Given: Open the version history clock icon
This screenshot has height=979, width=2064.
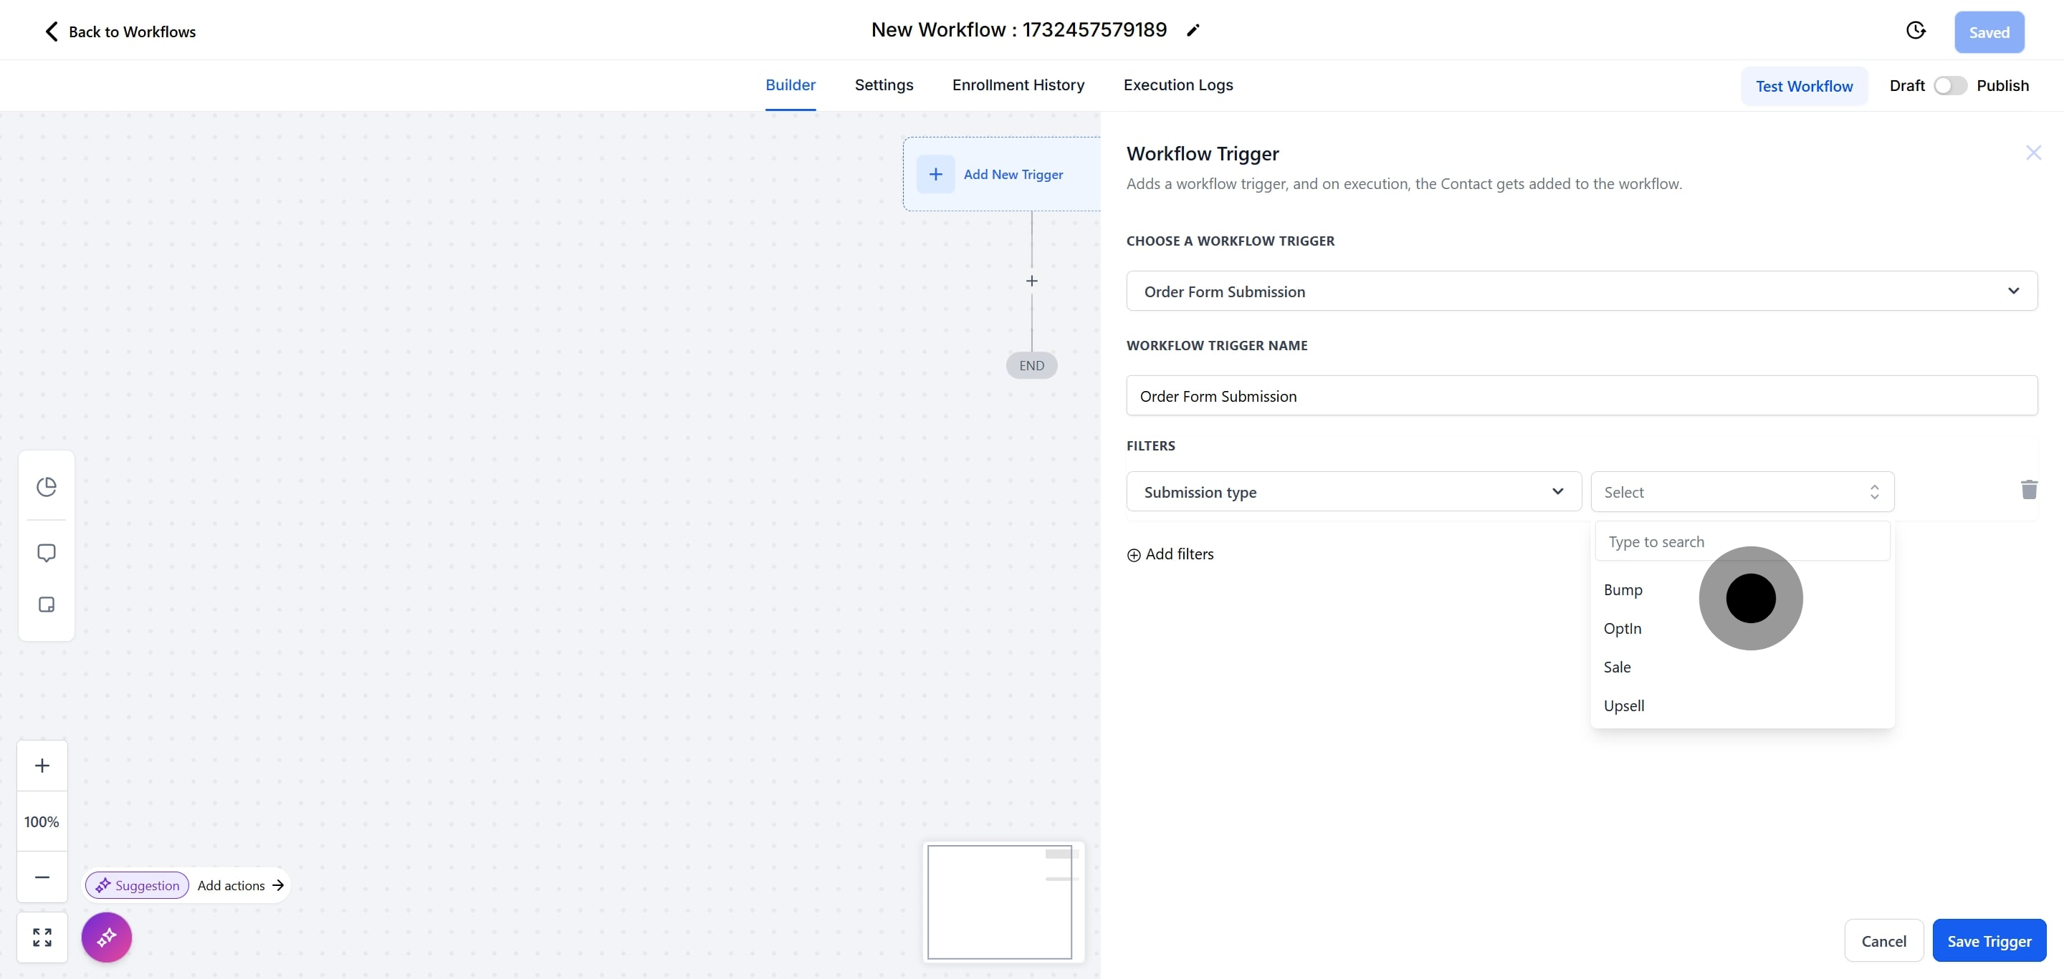Looking at the screenshot, I should pyautogui.click(x=1915, y=30).
